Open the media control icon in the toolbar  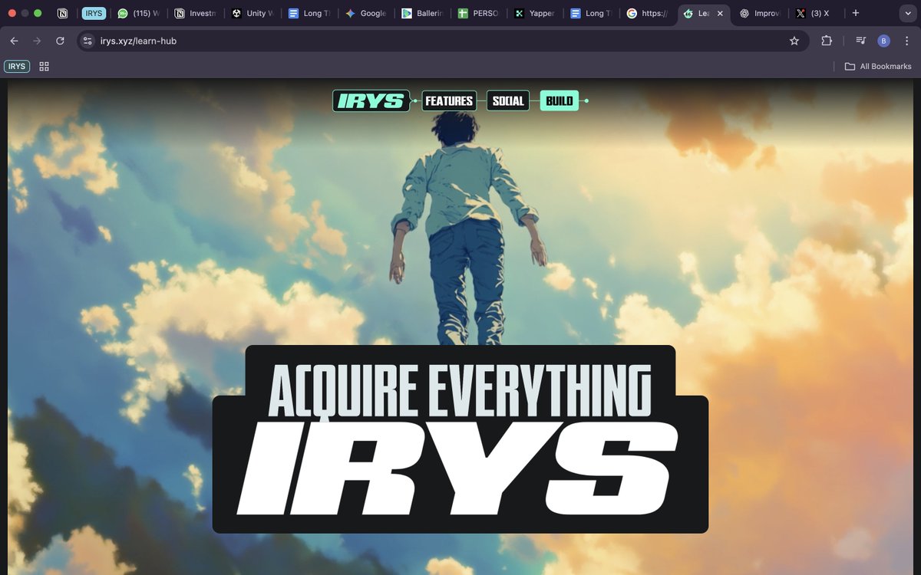click(861, 41)
